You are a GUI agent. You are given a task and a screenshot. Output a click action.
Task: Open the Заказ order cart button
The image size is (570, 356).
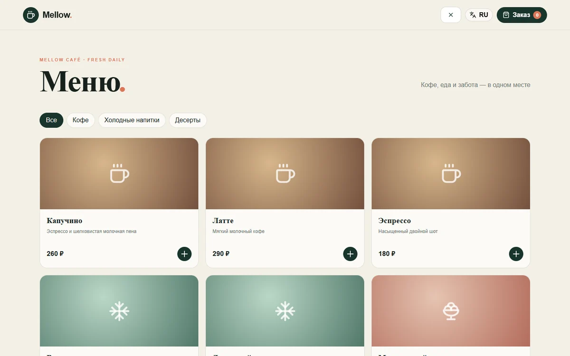(522, 15)
